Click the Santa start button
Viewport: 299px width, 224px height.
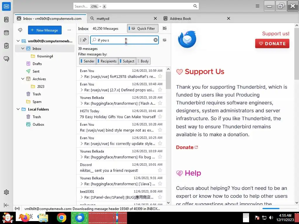point(7,218)
